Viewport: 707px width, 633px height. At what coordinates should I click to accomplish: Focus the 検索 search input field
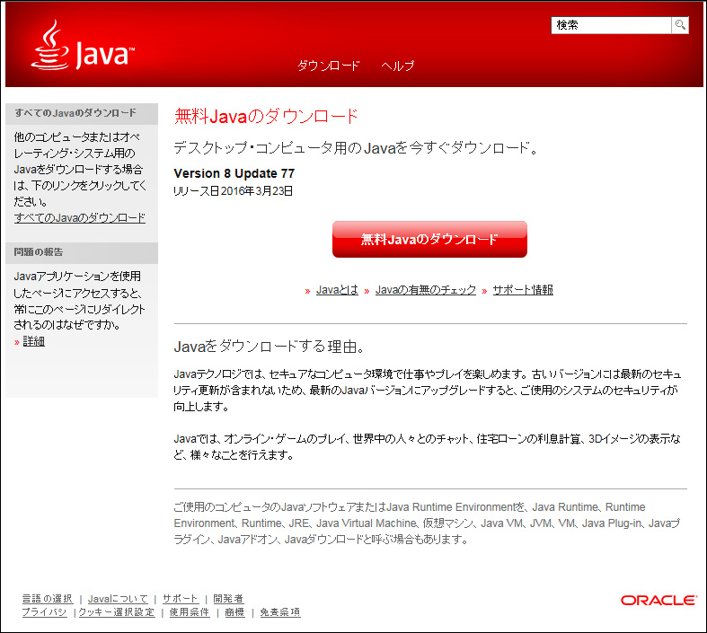(x=611, y=25)
